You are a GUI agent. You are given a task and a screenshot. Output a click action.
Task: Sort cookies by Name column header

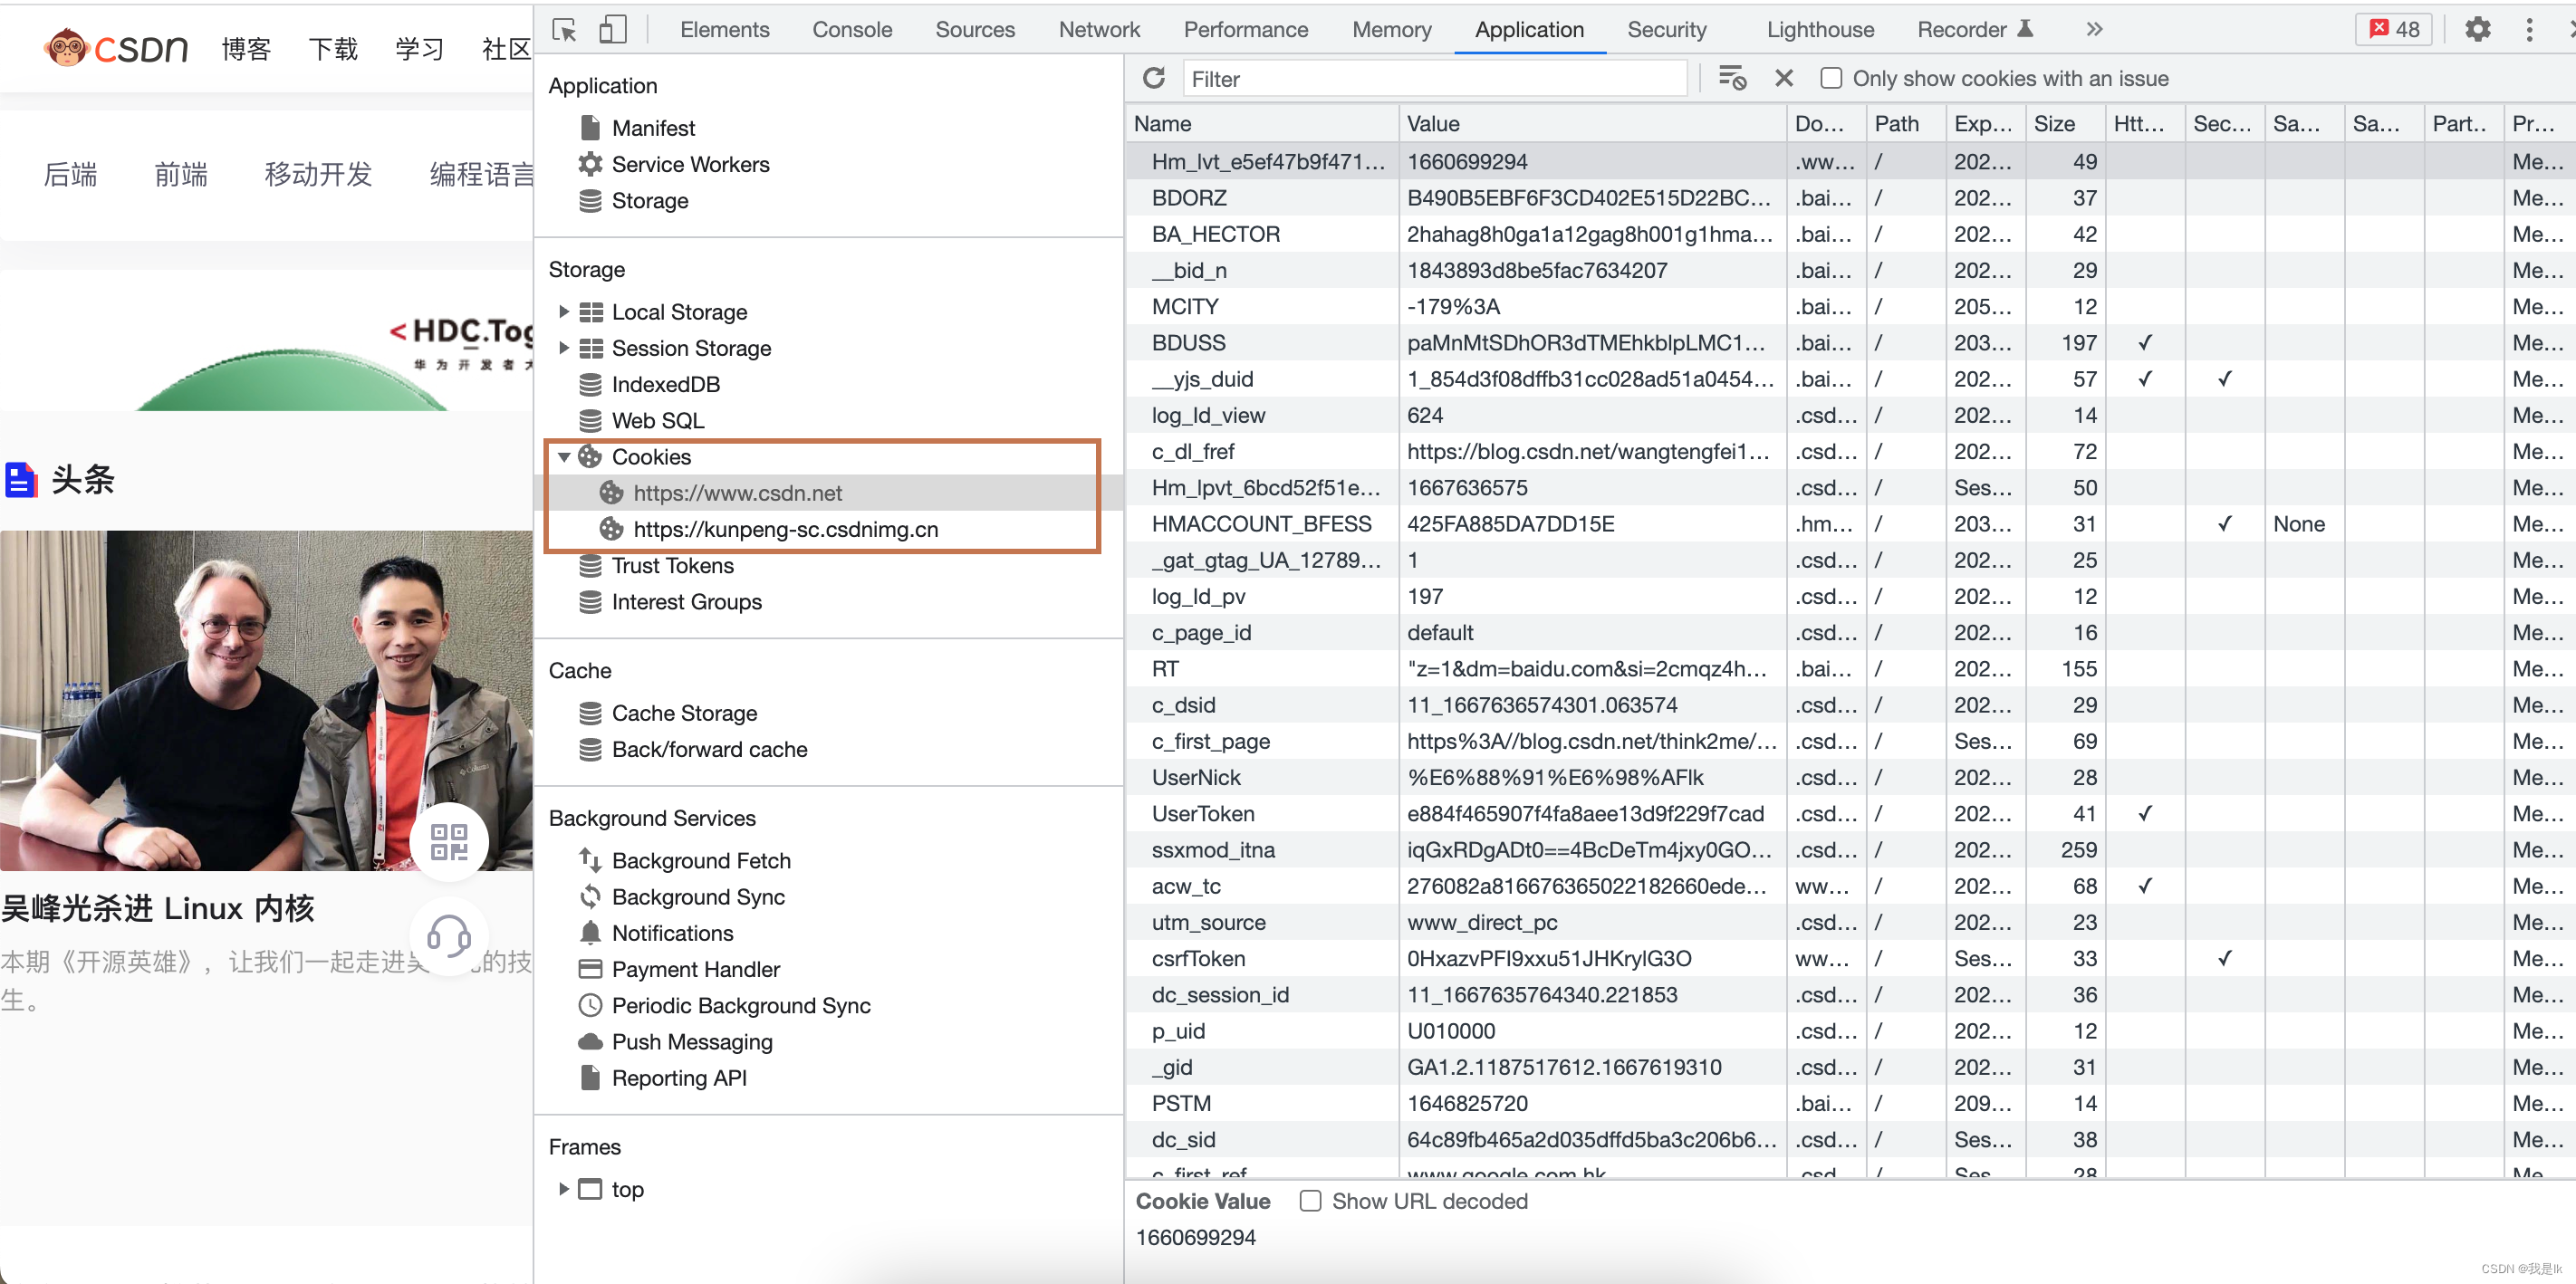pos(1262,124)
